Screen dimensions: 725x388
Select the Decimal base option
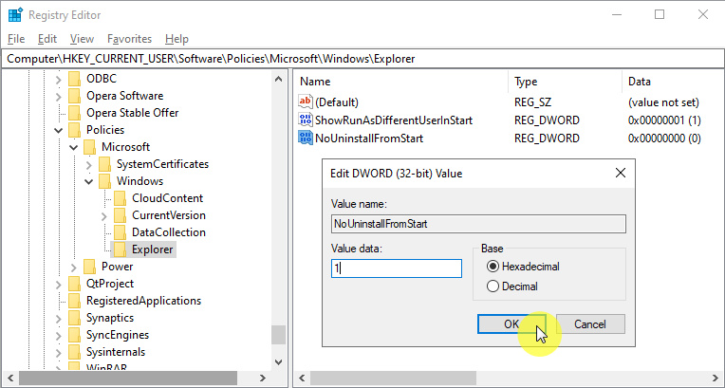tap(492, 286)
